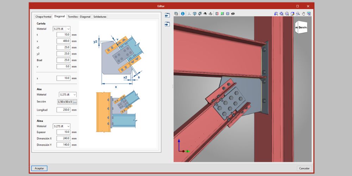Open the Cartela Material dropdown
The width and height of the screenshot is (352, 176).
click(x=62, y=29)
